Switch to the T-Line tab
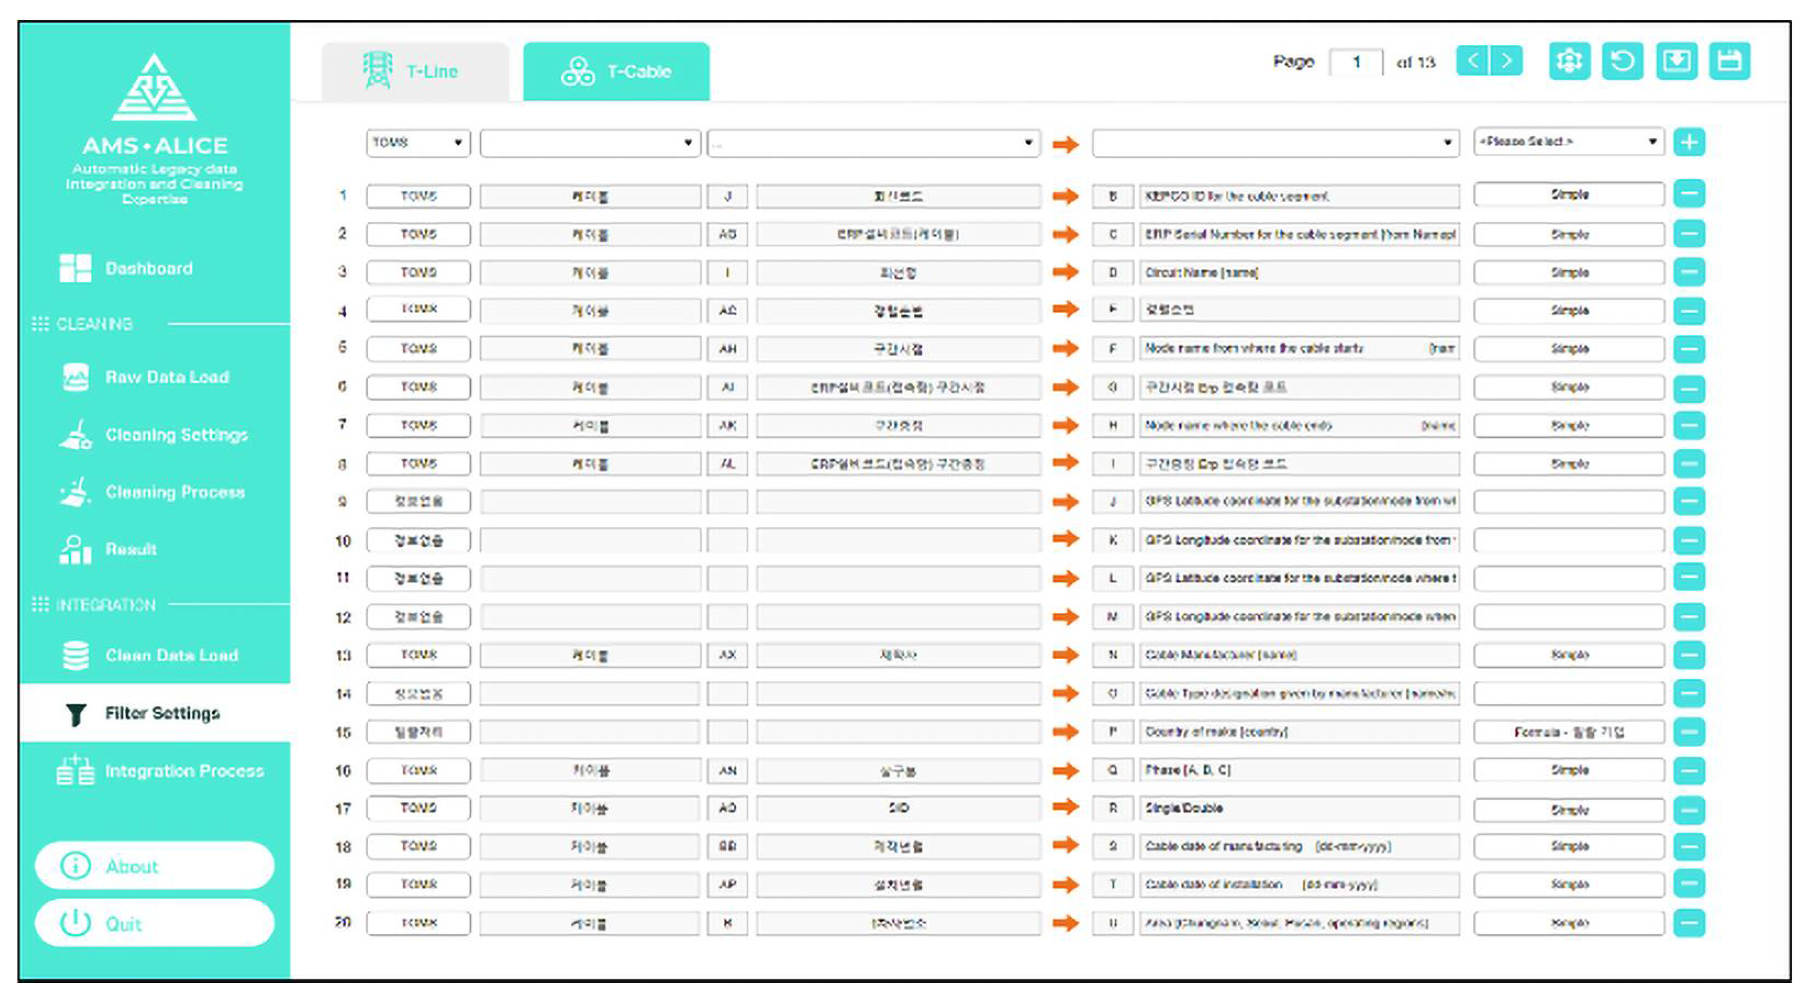 414,71
